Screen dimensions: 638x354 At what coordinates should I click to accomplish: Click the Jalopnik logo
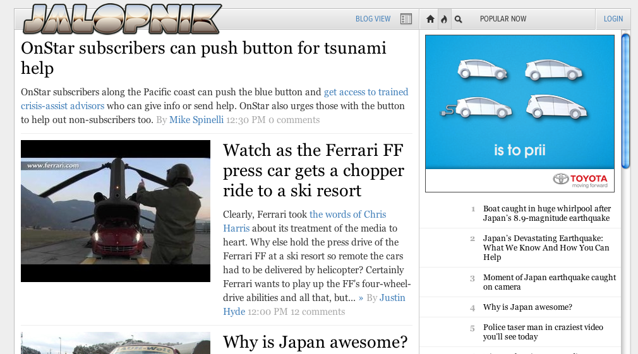122,19
